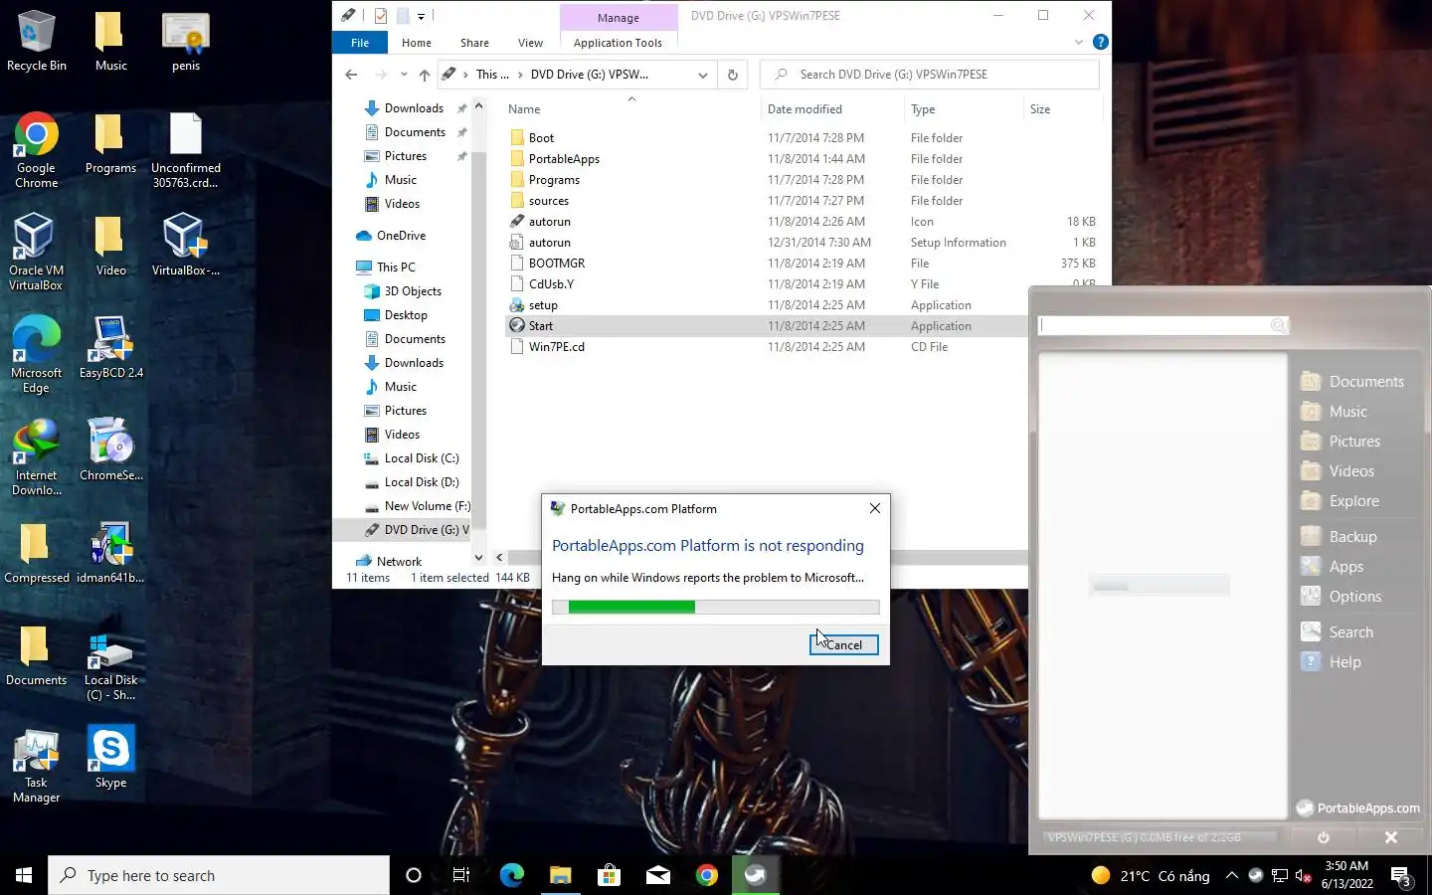Viewport: 1432px width, 895px height.
Task: Open address bar history dropdown
Action: click(703, 75)
